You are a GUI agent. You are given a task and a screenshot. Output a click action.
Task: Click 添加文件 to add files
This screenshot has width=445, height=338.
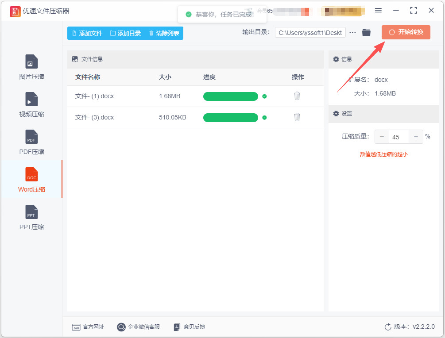pyautogui.click(x=87, y=33)
